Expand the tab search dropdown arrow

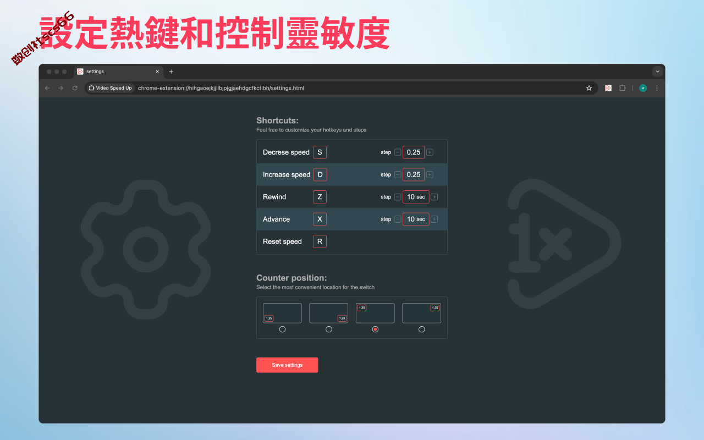(x=657, y=71)
